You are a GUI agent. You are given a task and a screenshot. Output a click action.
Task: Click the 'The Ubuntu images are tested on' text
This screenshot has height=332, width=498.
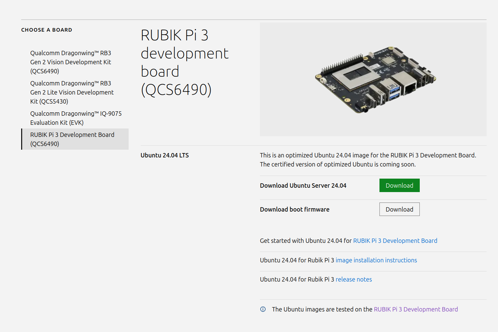pos(322,309)
